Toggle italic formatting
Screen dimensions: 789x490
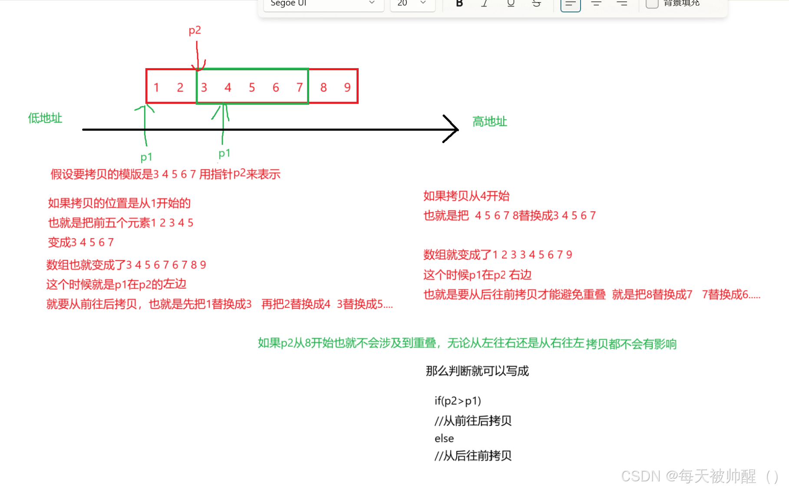point(485,3)
